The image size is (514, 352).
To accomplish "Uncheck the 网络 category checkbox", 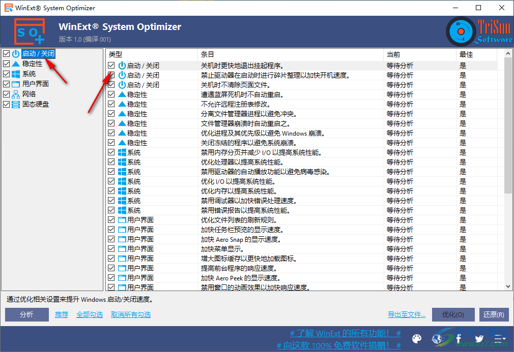I will click(x=6, y=94).
